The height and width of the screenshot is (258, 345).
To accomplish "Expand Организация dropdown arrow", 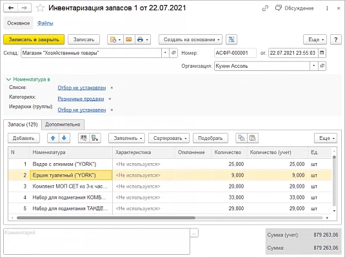I will click(x=314, y=66).
